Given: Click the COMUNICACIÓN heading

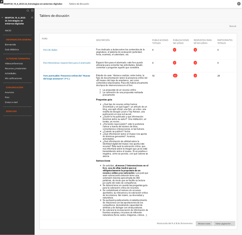Looking at the screenshot, I should click(15, 87).
